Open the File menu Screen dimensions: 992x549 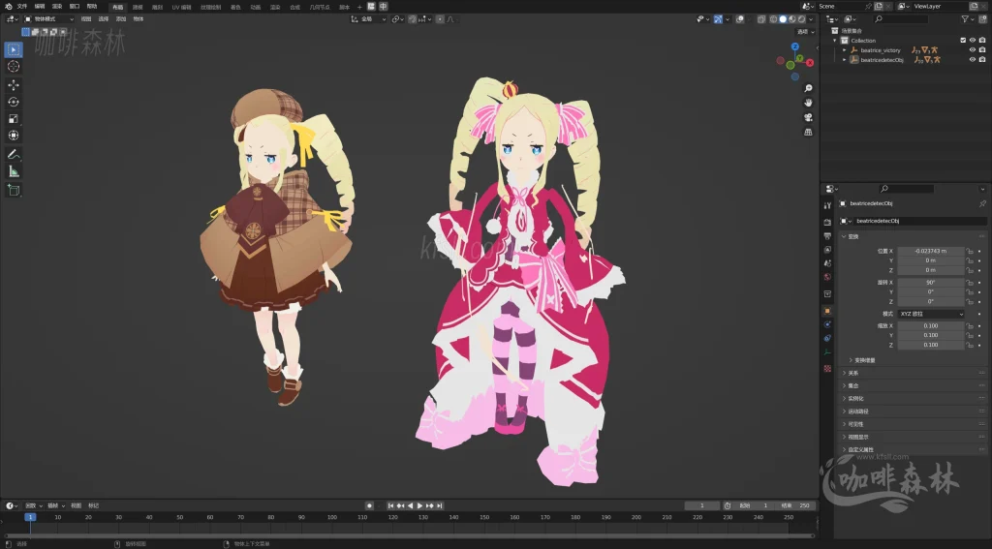point(22,7)
